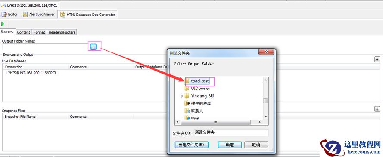Select HTML Database Doc Generator tab
383x157 pixels.
click(88, 15)
